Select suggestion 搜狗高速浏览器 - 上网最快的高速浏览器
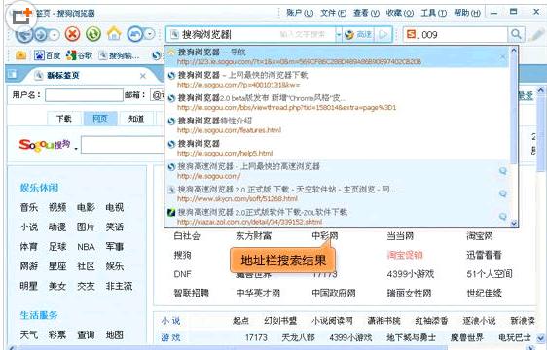The image size is (547, 350). point(337,171)
